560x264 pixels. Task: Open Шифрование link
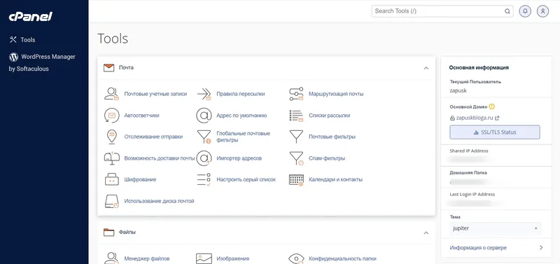[140, 179]
